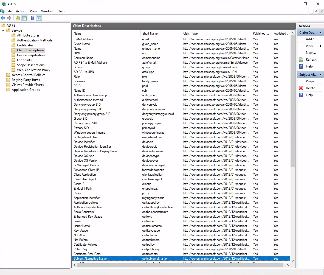The width and height of the screenshot is (324, 275).
Task: Click the vertical scrollbar down arrow
Action: click(293, 261)
